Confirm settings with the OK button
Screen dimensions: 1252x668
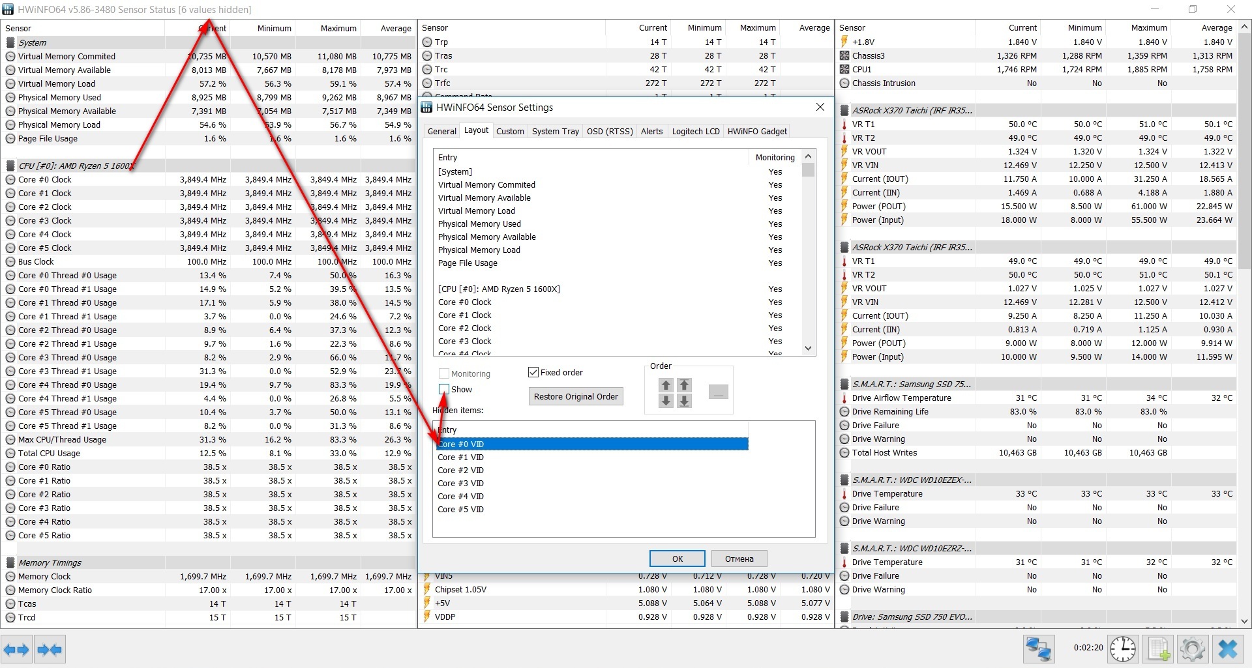tap(678, 559)
